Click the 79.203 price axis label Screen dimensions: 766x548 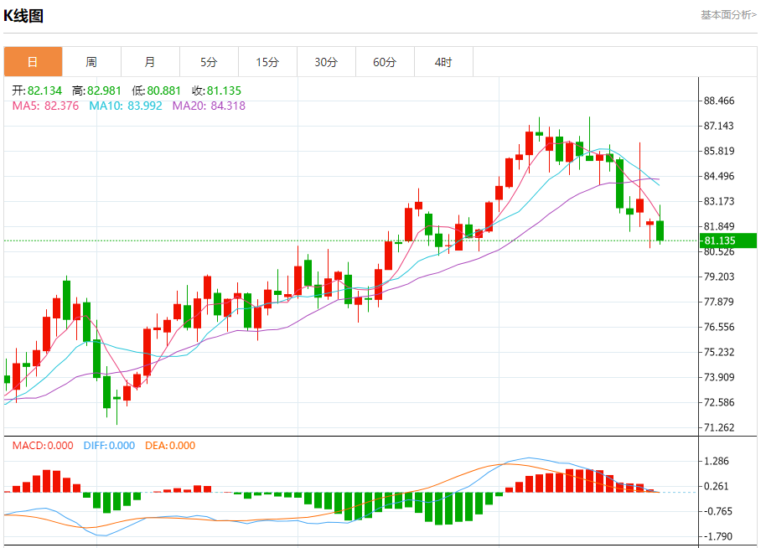tap(718, 277)
